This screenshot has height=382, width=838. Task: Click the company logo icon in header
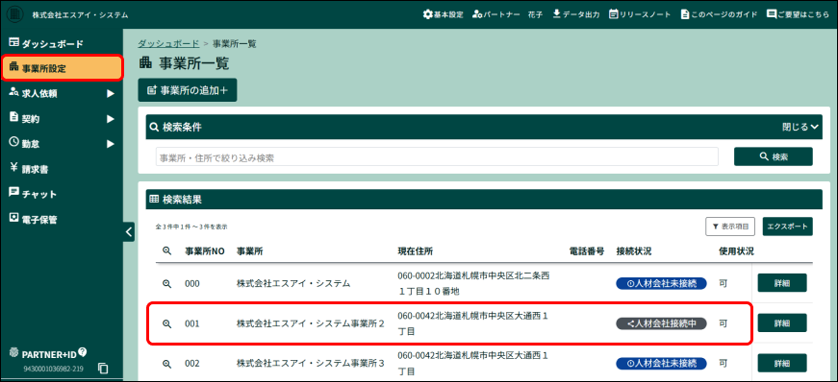pos(14,14)
